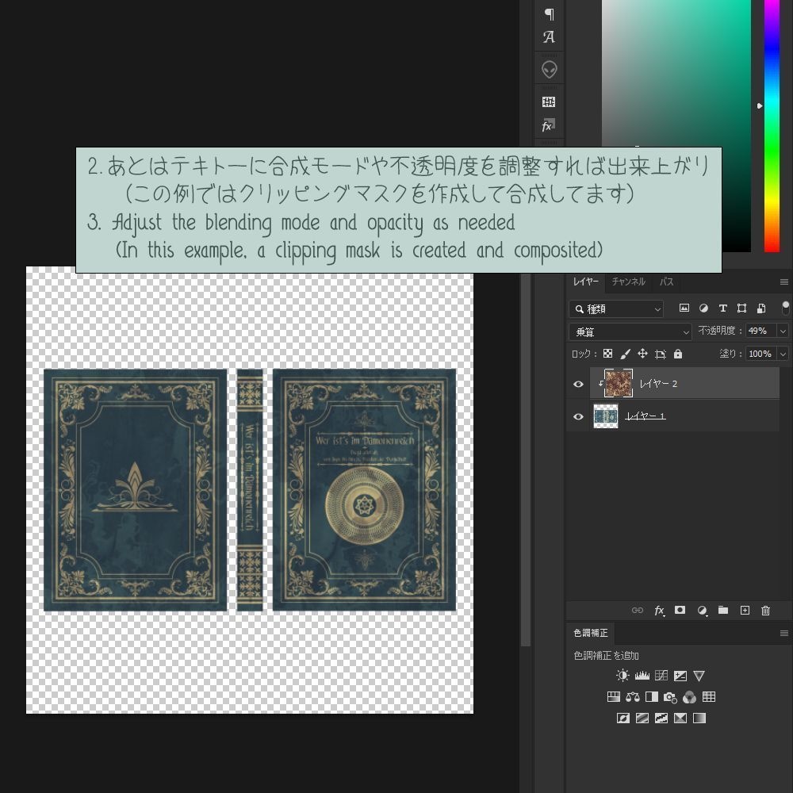Toggle layer filtering on/off switch
This screenshot has height=793, width=793.
(785, 308)
